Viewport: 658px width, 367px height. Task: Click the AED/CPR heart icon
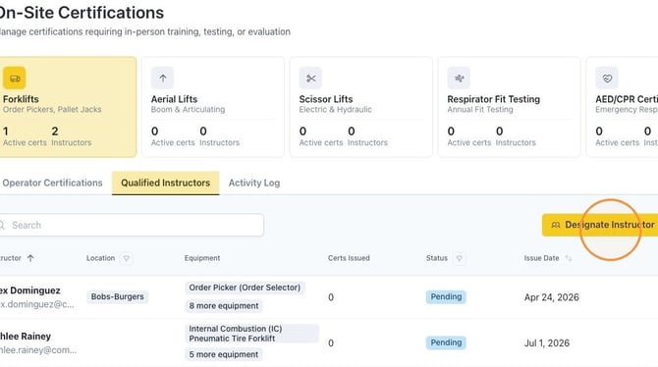tap(607, 79)
